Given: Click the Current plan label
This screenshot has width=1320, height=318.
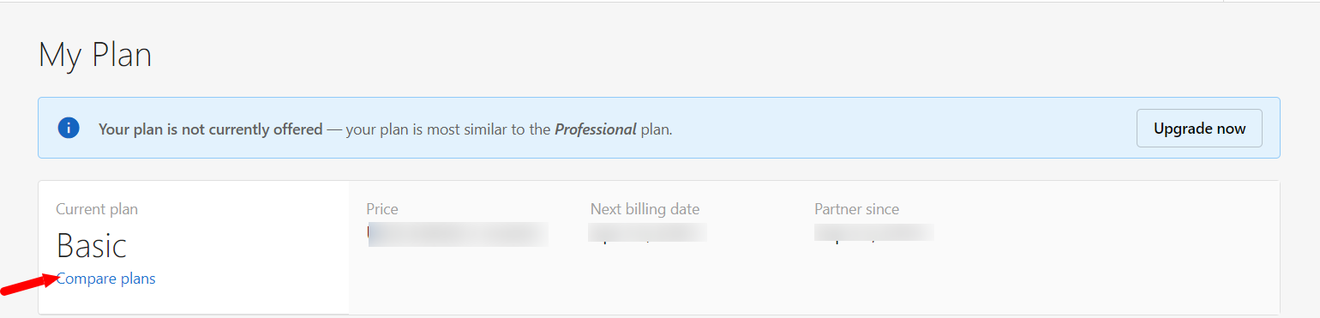Looking at the screenshot, I should (x=97, y=209).
